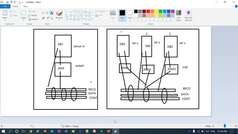Select the Line shape

pyautogui.click(x=67, y=12)
